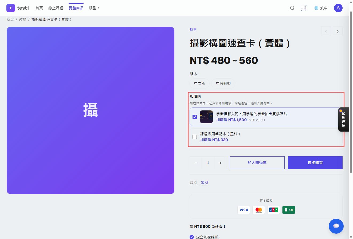Decrease quantity with minus button
The image size is (353, 239).
(196, 163)
